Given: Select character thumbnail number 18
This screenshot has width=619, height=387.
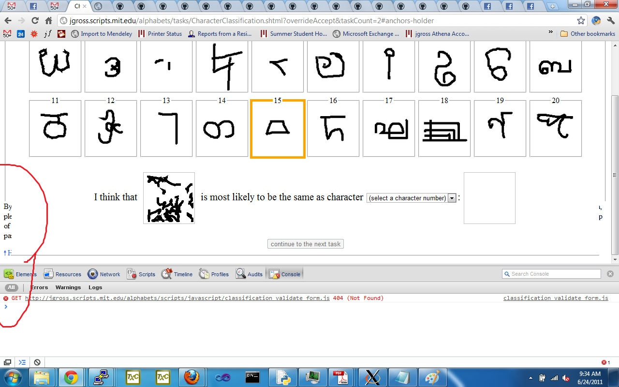Looking at the screenshot, I should click(x=444, y=129).
